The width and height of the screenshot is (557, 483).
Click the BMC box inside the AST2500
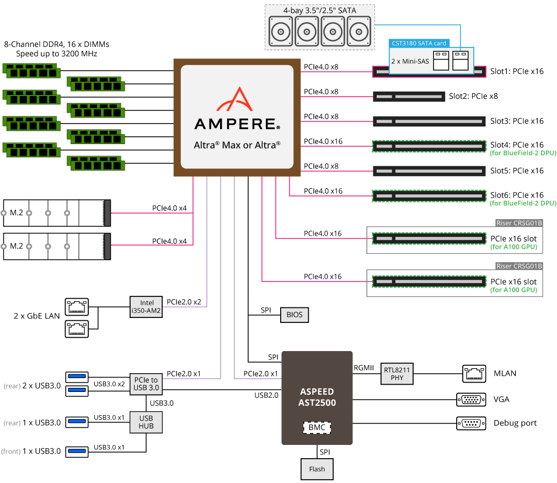click(x=317, y=427)
